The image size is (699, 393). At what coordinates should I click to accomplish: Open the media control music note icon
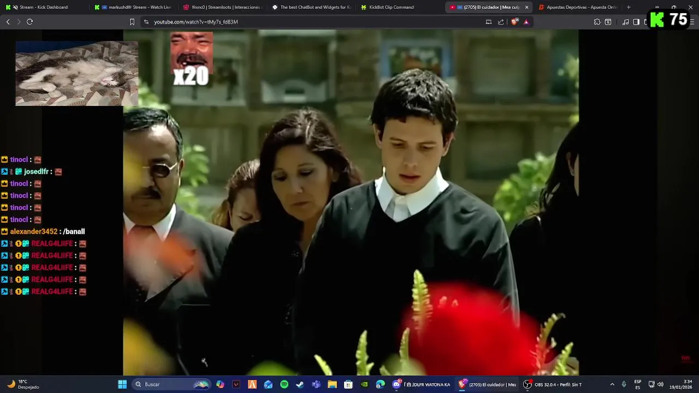click(x=626, y=22)
